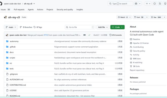Click the AUTONOMY.md file icon

(x=7, y=80)
